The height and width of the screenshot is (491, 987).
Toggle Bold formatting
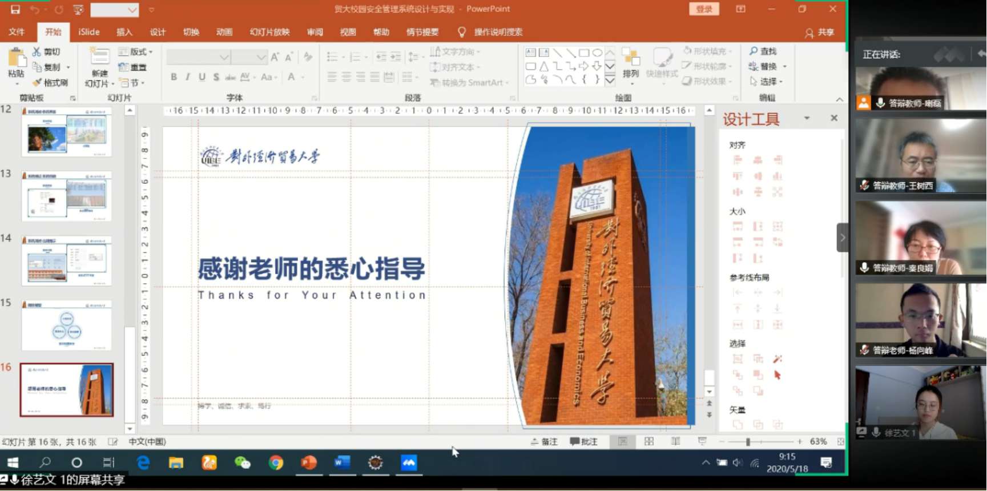click(x=174, y=77)
